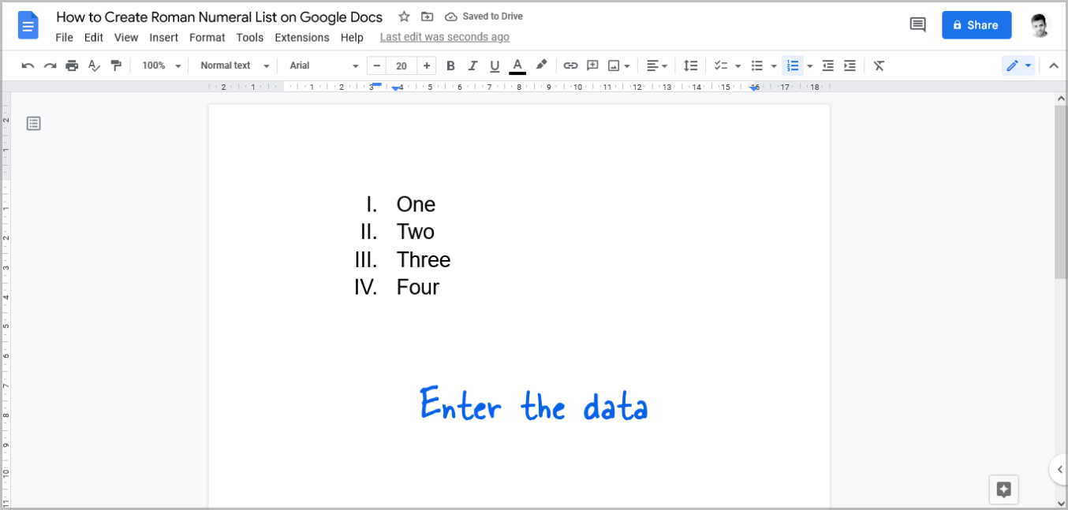Open the Help menu
The image size is (1068, 510).
pyautogui.click(x=352, y=37)
